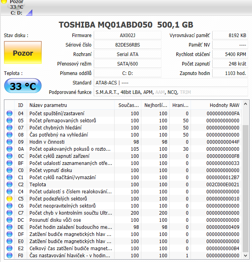
Task: Click the blue status icon of row DE
Action: coord(9,227)
